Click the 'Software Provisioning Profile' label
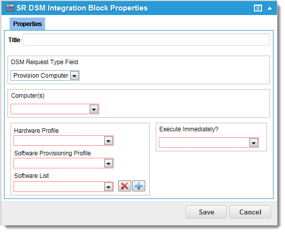 pos(53,153)
